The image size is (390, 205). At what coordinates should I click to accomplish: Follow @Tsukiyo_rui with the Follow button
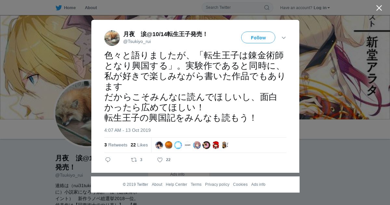pos(258,37)
